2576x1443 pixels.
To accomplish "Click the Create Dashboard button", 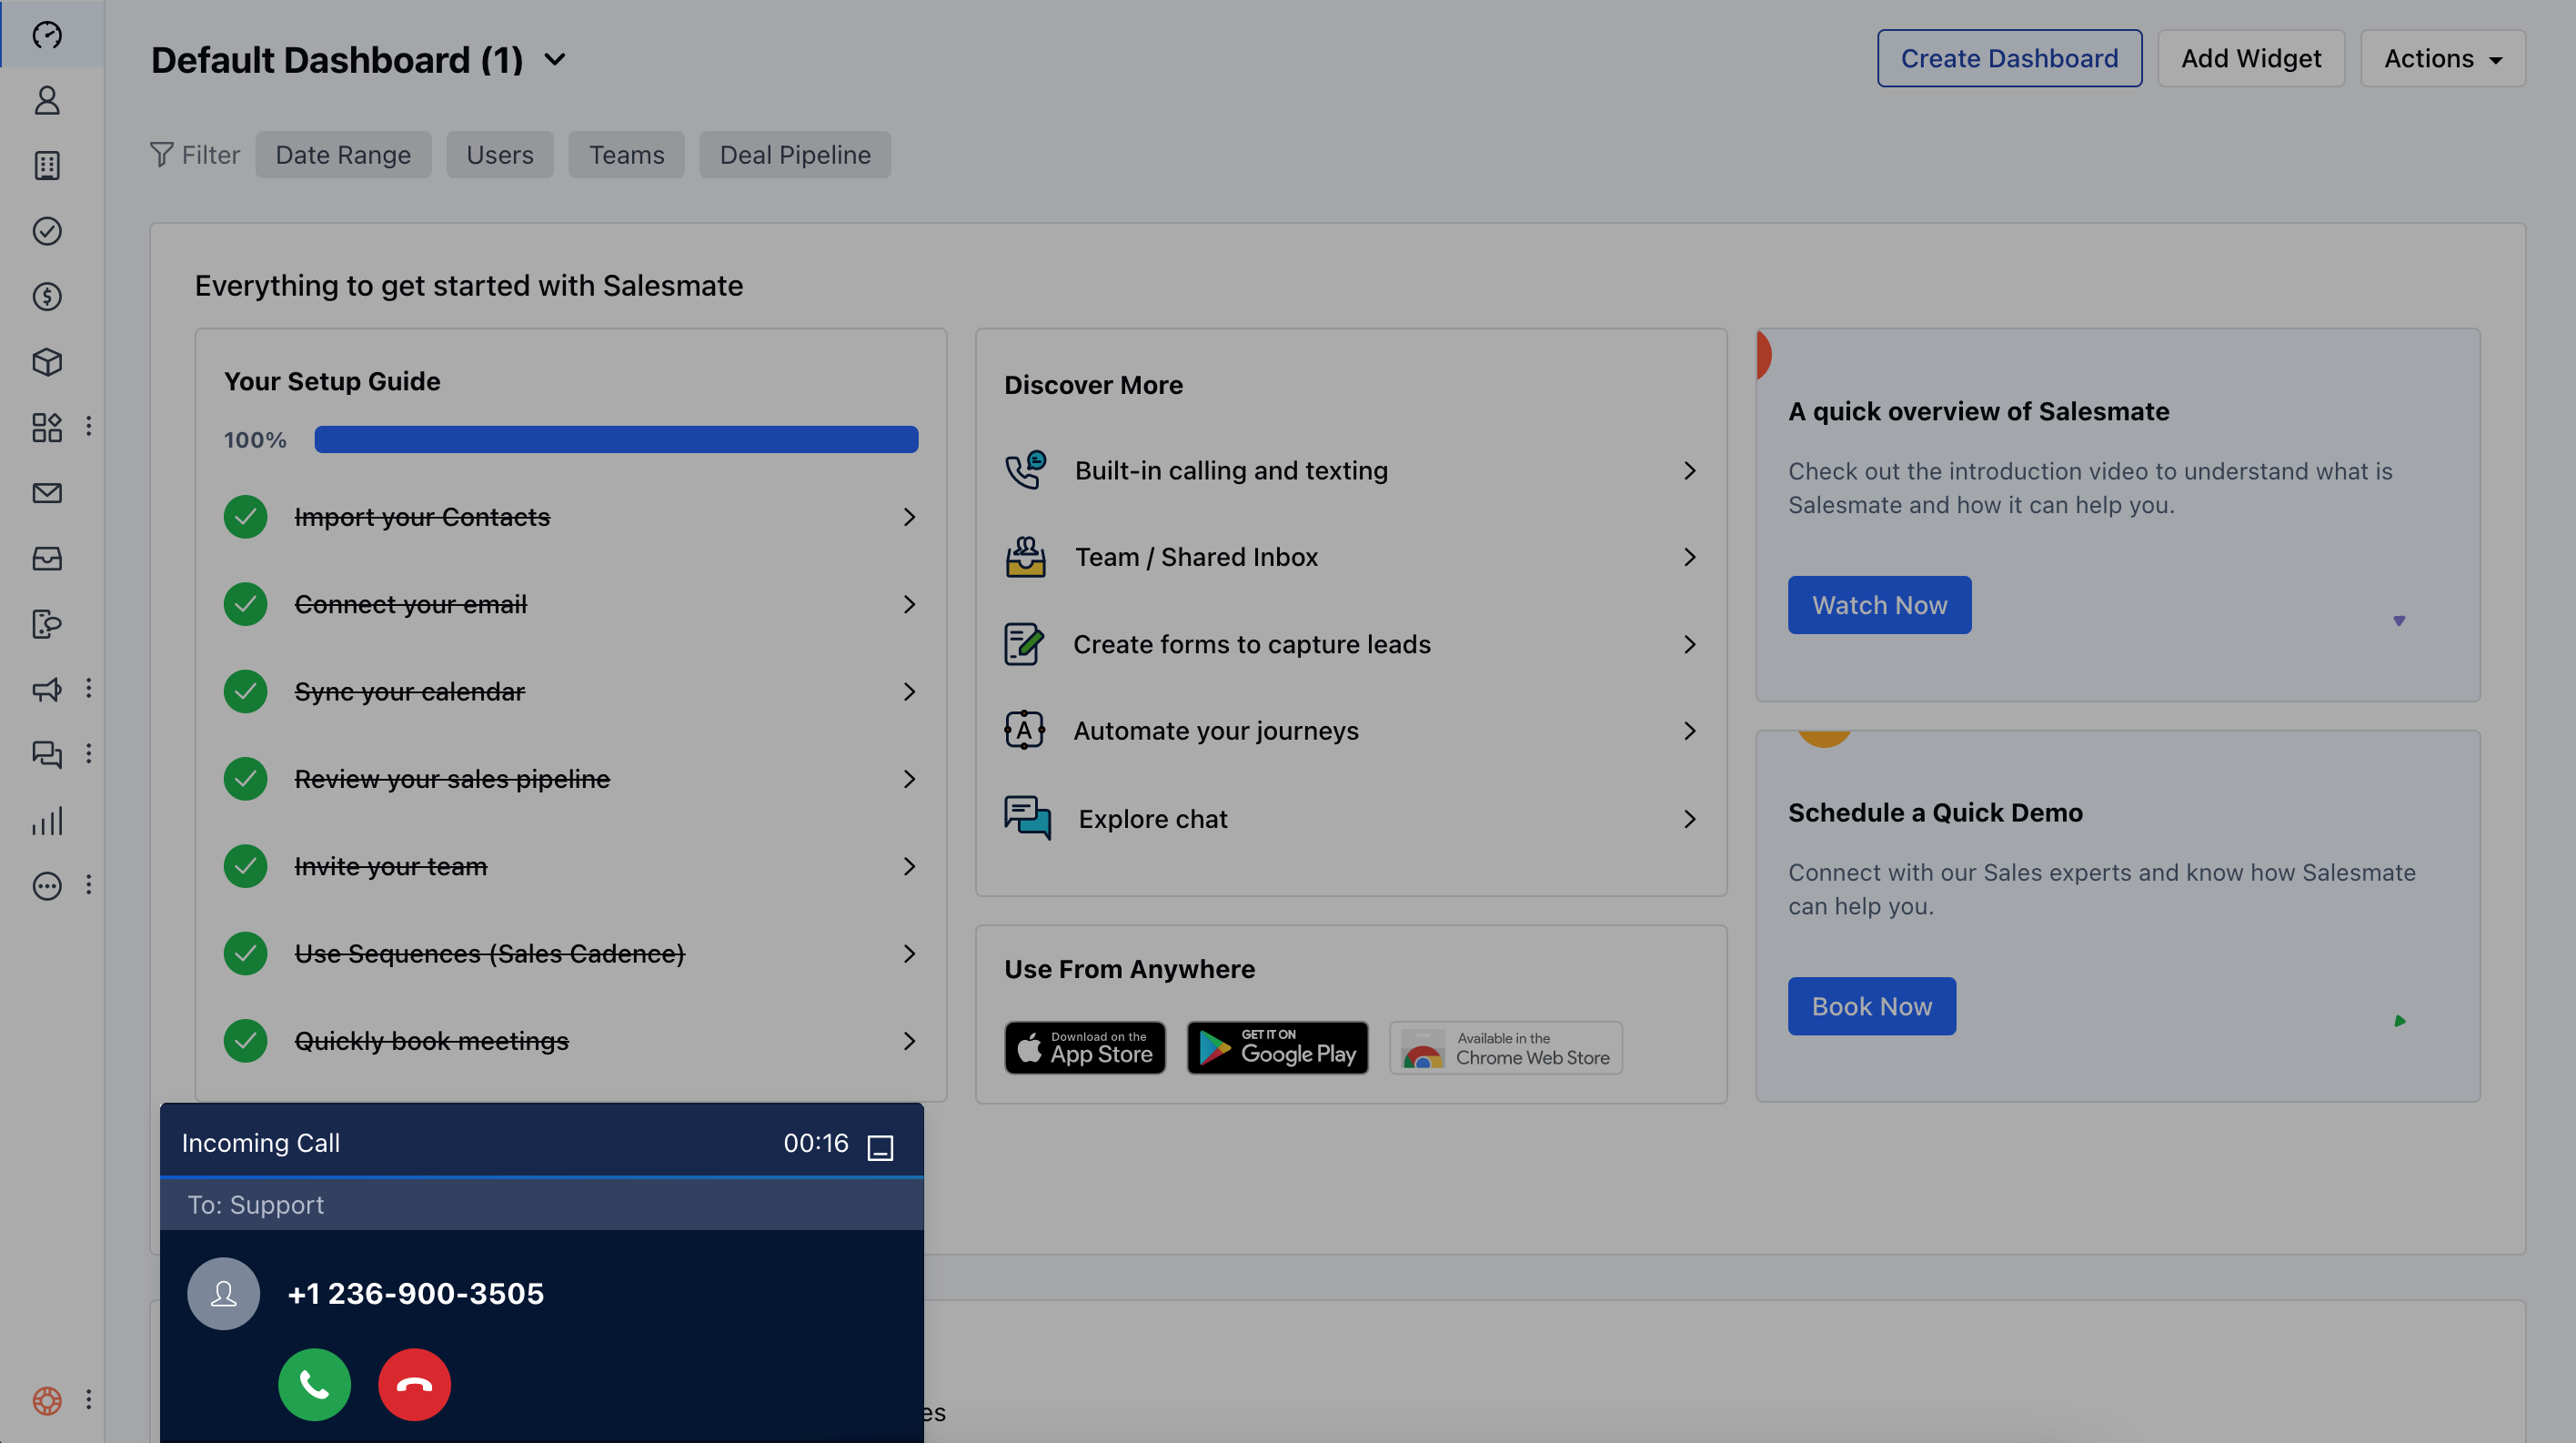I will pos(2008,58).
